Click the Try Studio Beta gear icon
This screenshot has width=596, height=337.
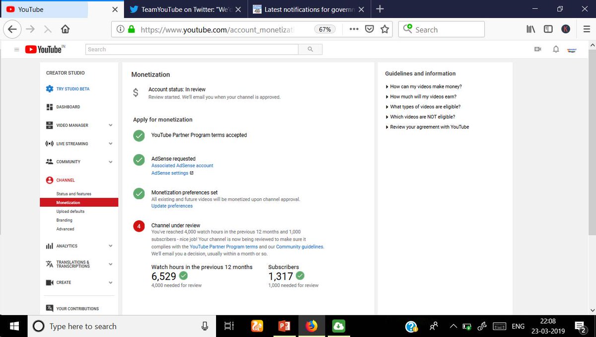coord(49,89)
